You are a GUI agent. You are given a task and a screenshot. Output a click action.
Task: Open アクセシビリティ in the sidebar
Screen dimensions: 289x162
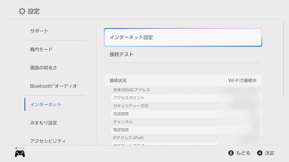[x=48, y=141]
